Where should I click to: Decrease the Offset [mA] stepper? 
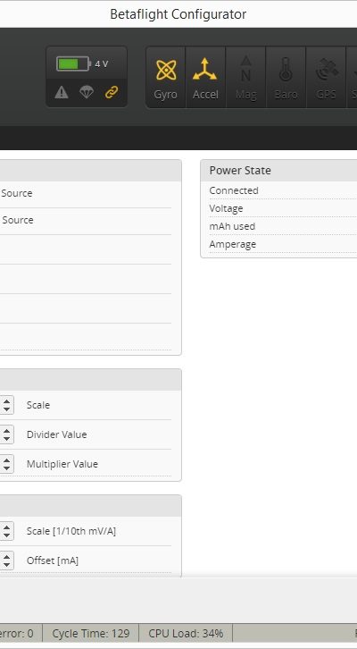click(6, 565)
